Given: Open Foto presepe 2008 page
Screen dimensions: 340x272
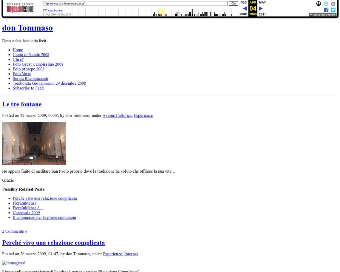Looking at the screenshot, I should (28, 69).
